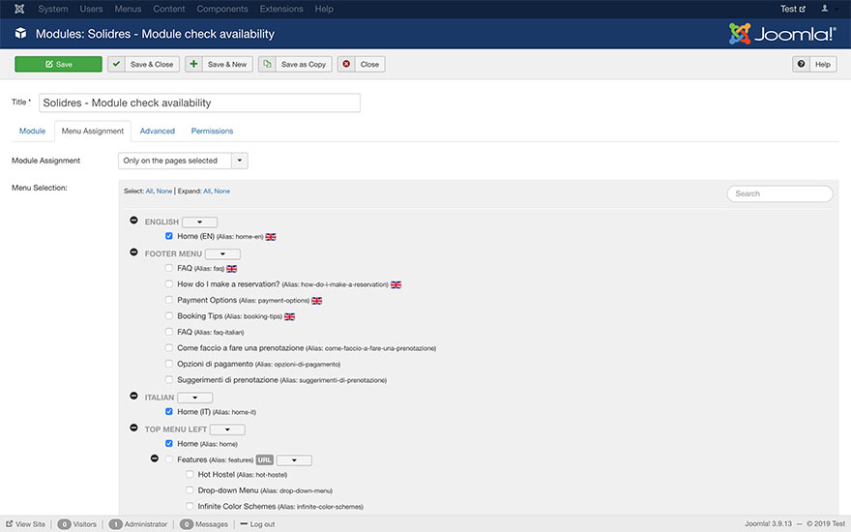
Task: Click the Joomla icon in the top menu bar
Action: [19, 9]
